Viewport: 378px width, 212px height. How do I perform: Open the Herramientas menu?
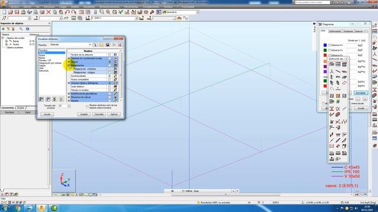[131, 6]
